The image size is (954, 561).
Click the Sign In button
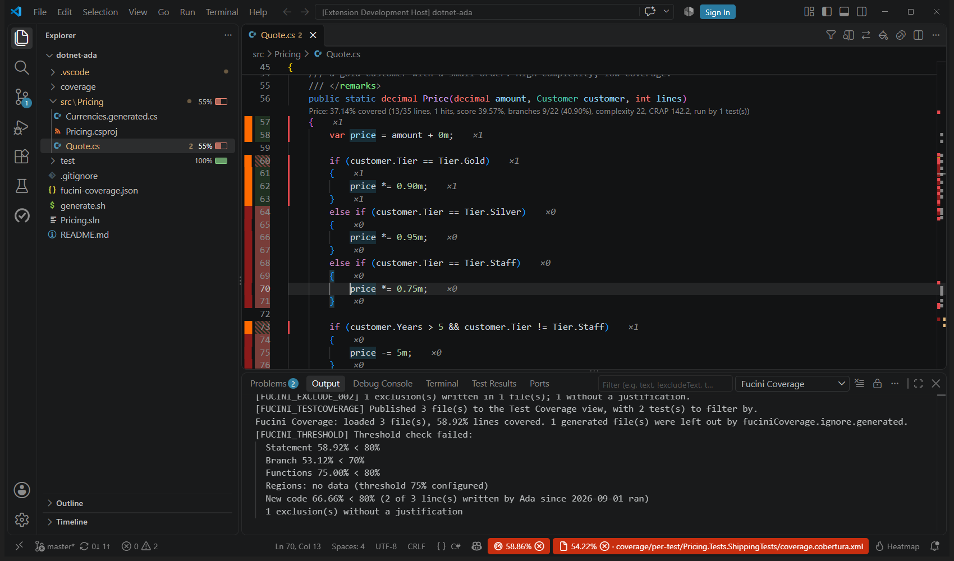pos(717,12)
